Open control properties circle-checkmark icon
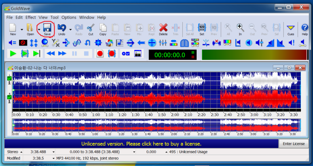Screen dimensions: 313x166 tap(126, 53)
